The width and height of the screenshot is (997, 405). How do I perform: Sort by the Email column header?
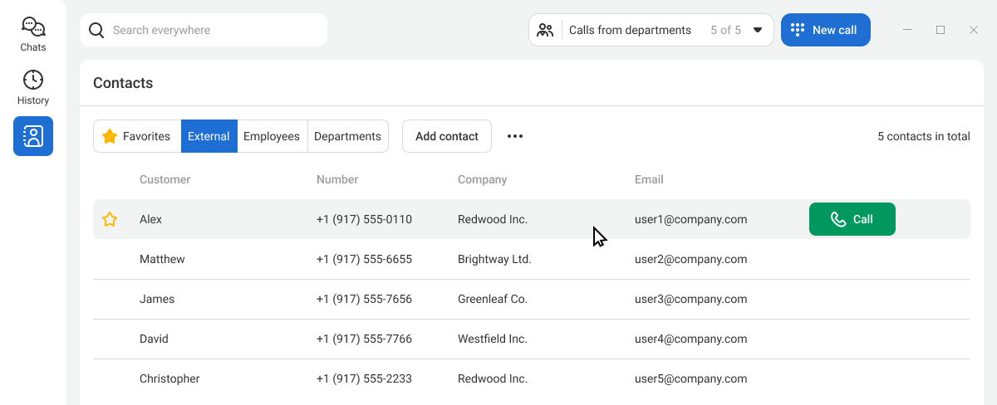(x=649, y=179)
